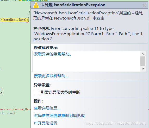Click search for more online help link
Image resolution: width=149 pixels, height=128 pixels.
coord(51,76)
